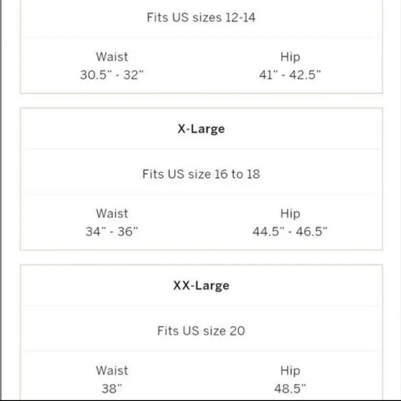Click the 'Fits US size 20' text
Viewport: 401px width, 401px height.
pyautogui.click(x=200, y=331)
